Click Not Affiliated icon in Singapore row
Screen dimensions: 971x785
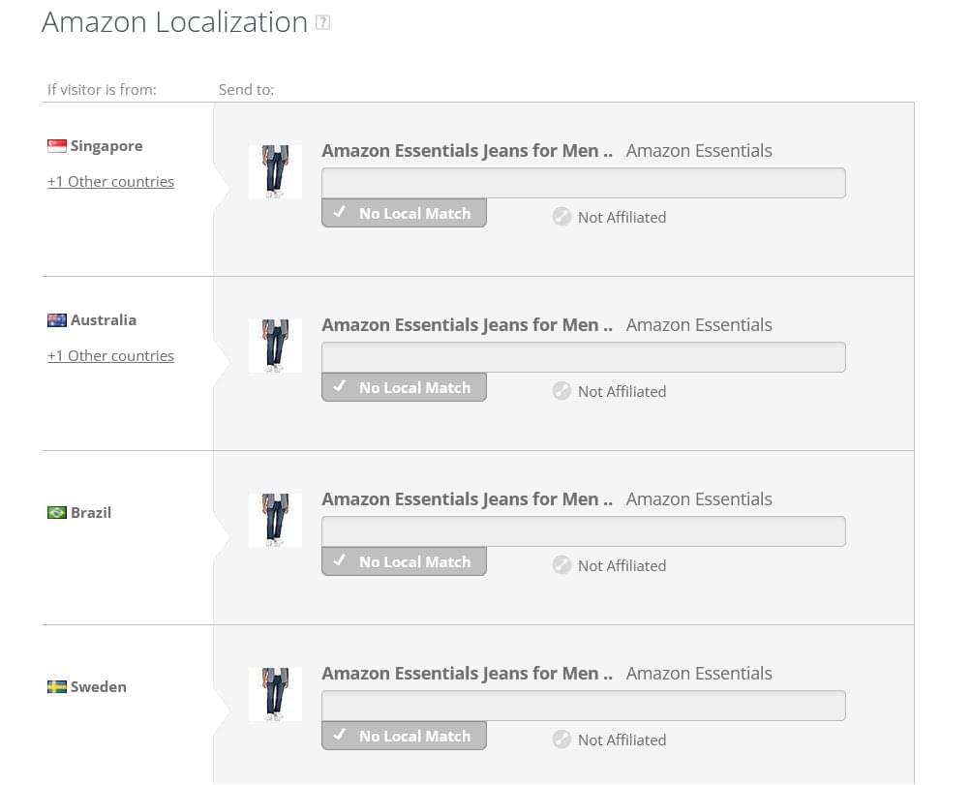click(561, 217)
